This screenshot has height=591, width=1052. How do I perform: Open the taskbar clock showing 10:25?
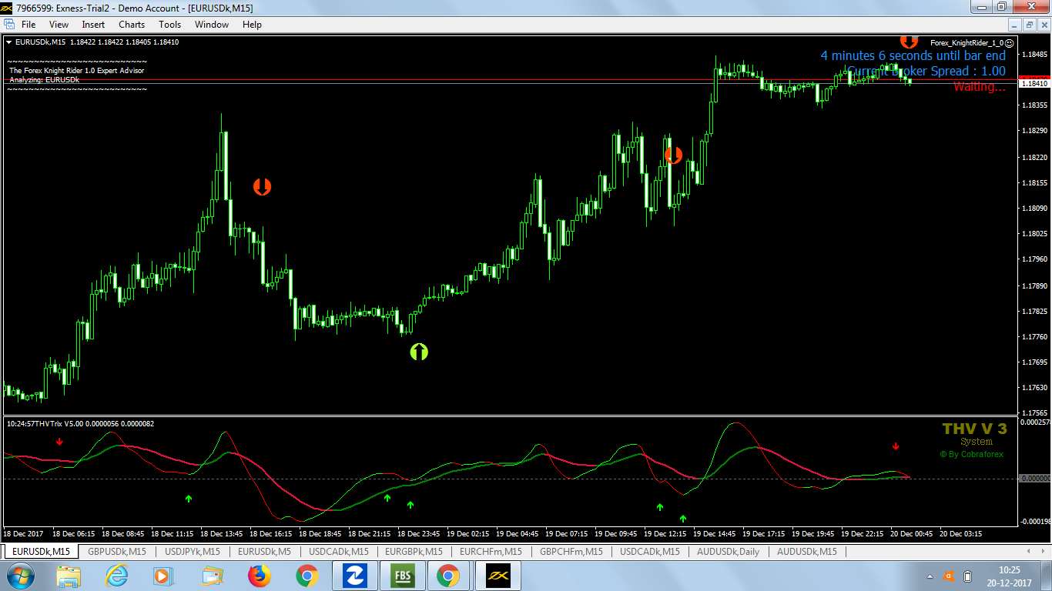[x=1009, y=576]
